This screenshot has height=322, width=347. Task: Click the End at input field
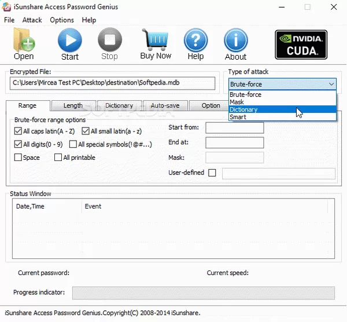[235, 142]
